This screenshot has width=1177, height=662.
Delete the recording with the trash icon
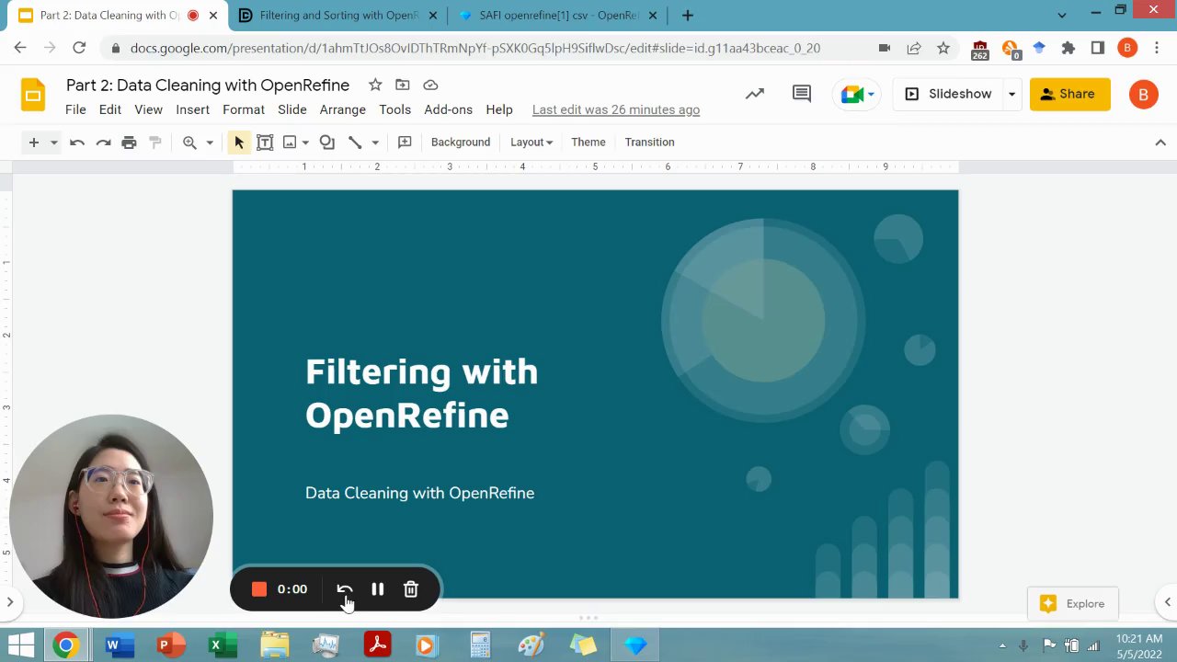[x=411, y=589]
